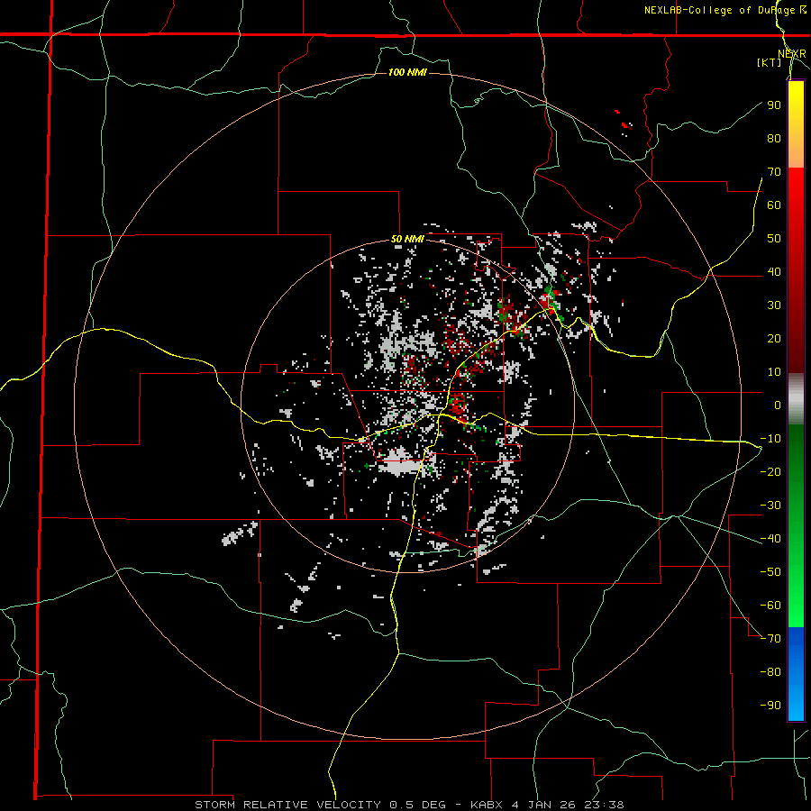Image resolution: width=811 pixels, height=811 pixels.
Task: Click the -70 value on the velocity scale
Action: coord(770,639)
